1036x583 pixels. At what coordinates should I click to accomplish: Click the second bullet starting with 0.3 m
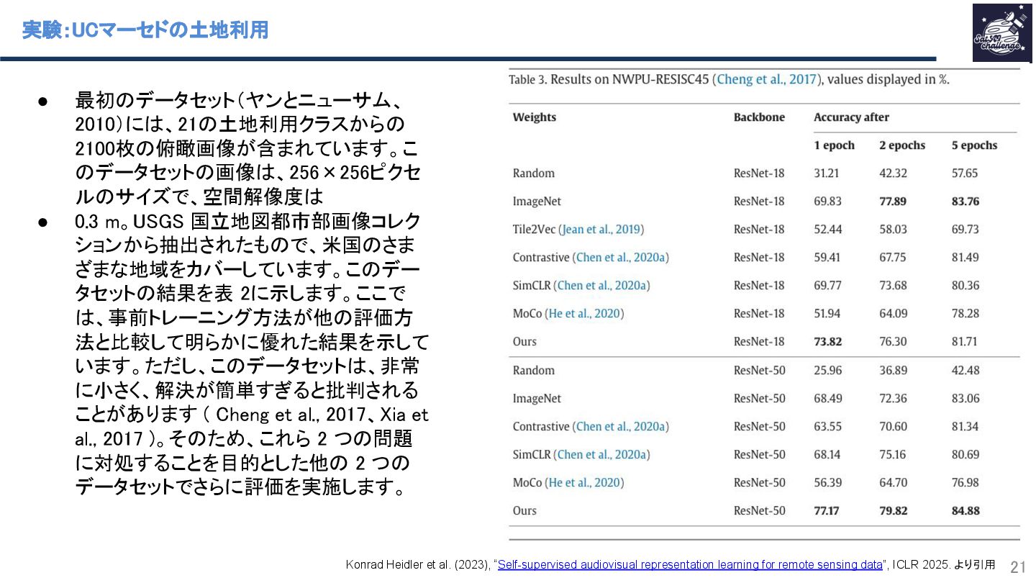pos(252,353)
